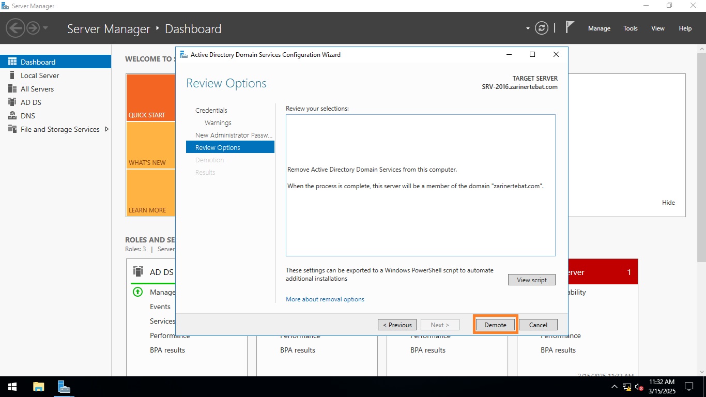Viewport: 706px width, 397px height.
Task: Select Local Server in the sidebar
Action: pos(55,75)
